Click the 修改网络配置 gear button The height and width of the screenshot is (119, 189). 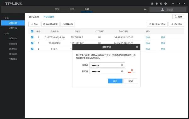pos(50,24)
